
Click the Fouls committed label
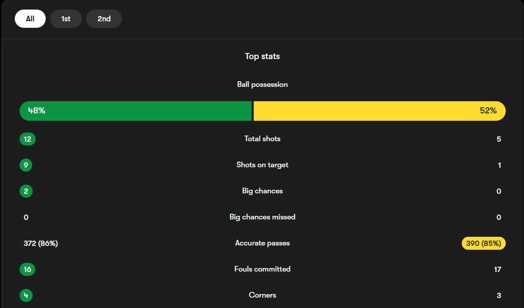(262, 269)
